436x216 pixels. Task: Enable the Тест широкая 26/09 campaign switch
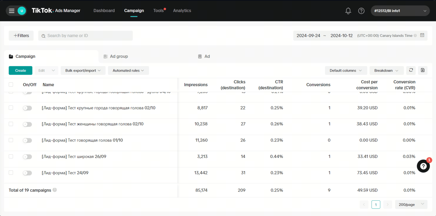tap(27, 157)
